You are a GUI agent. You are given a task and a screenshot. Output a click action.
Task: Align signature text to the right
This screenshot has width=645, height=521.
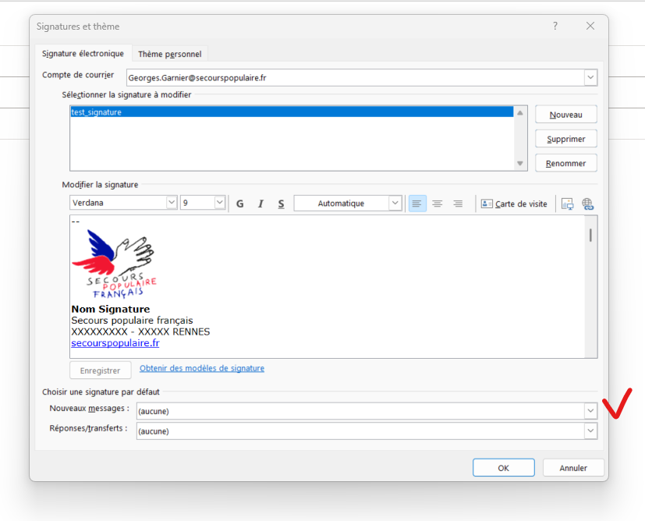point(458,204)
